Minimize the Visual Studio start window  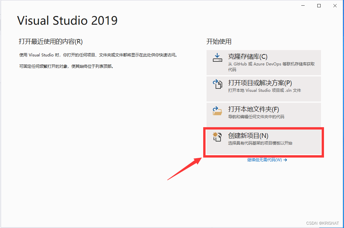(x=303, y=6)
